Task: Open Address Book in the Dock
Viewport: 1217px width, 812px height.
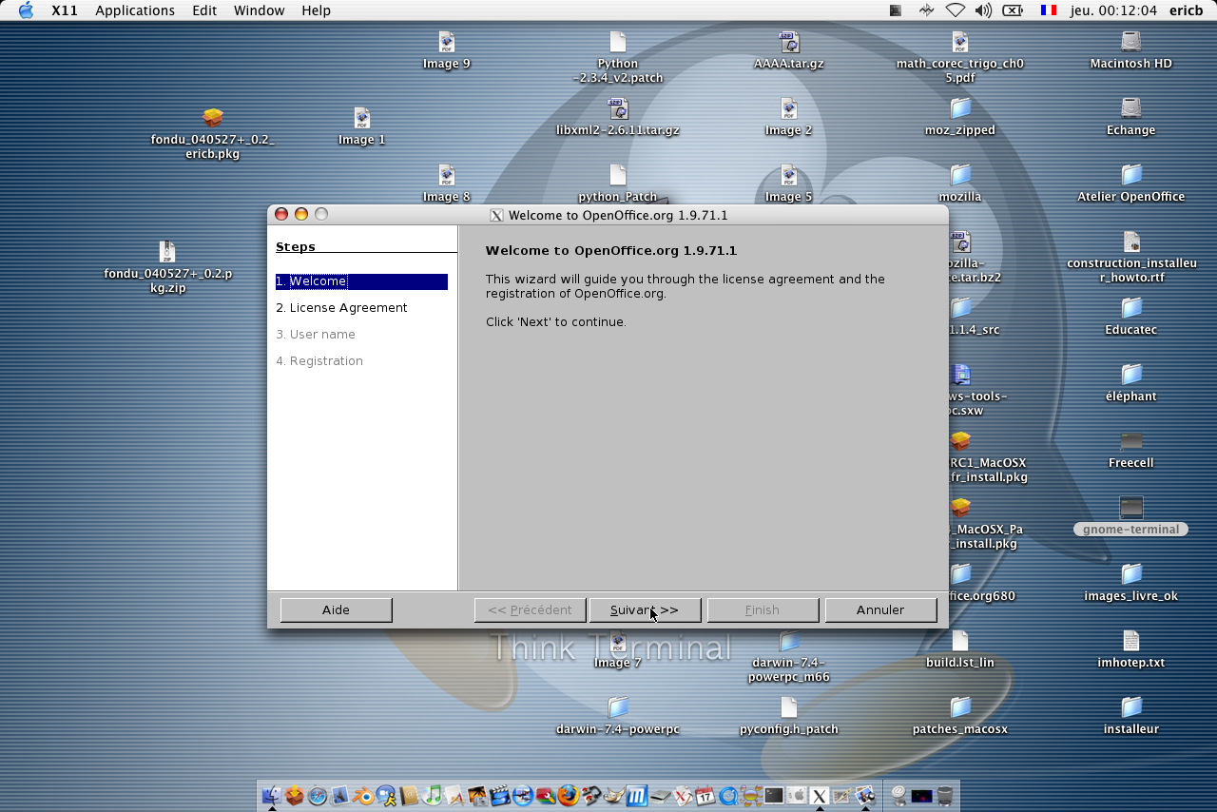Action: pos(410,796)
